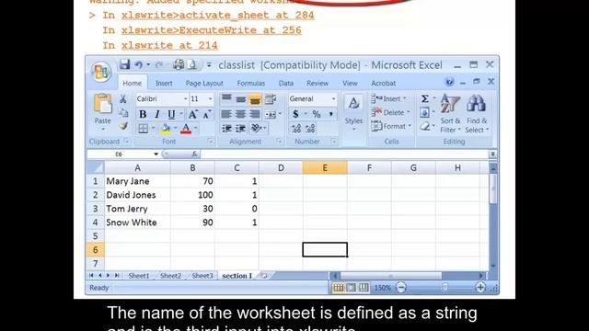
Task: Click the xlswrite>ExecuteWrite at 256 link
Action: (x=211, y=30)
